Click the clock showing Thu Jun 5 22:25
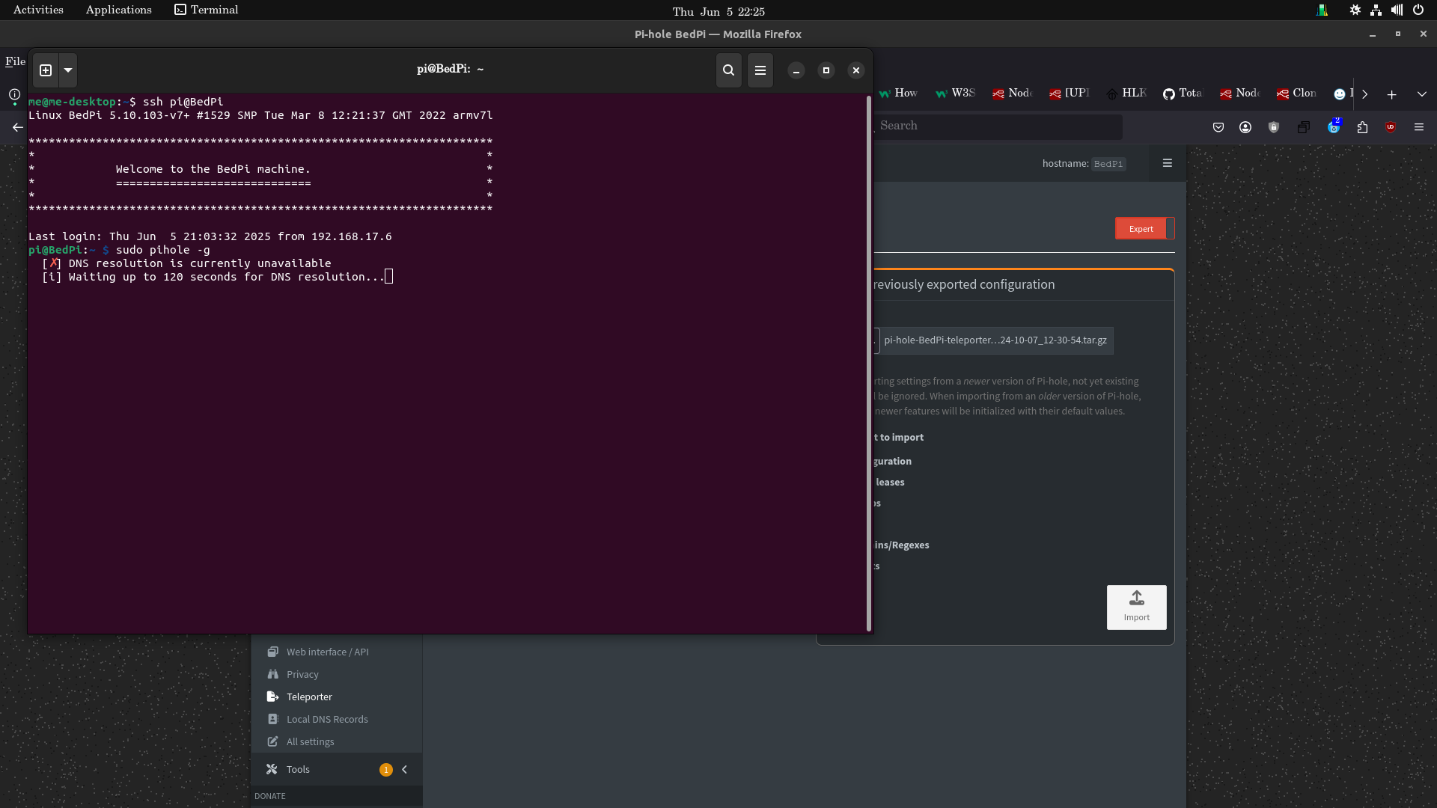This screenshot has height=808, width=1437. pos(718,11)
